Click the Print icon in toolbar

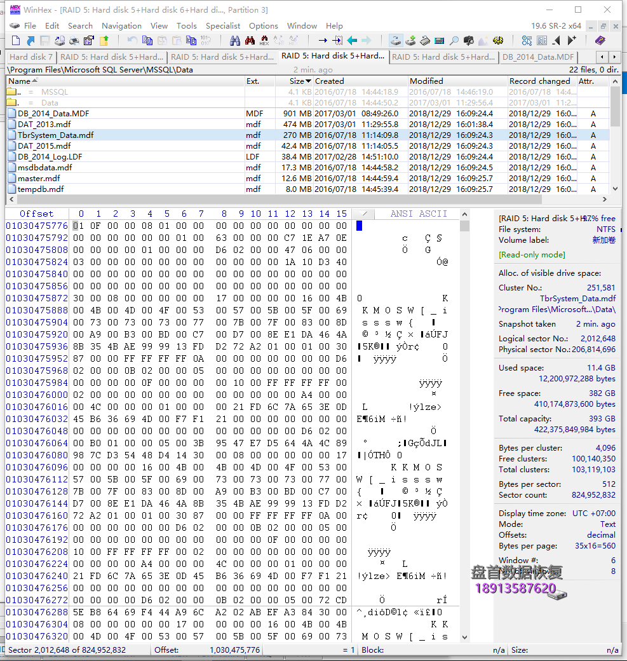74,41
